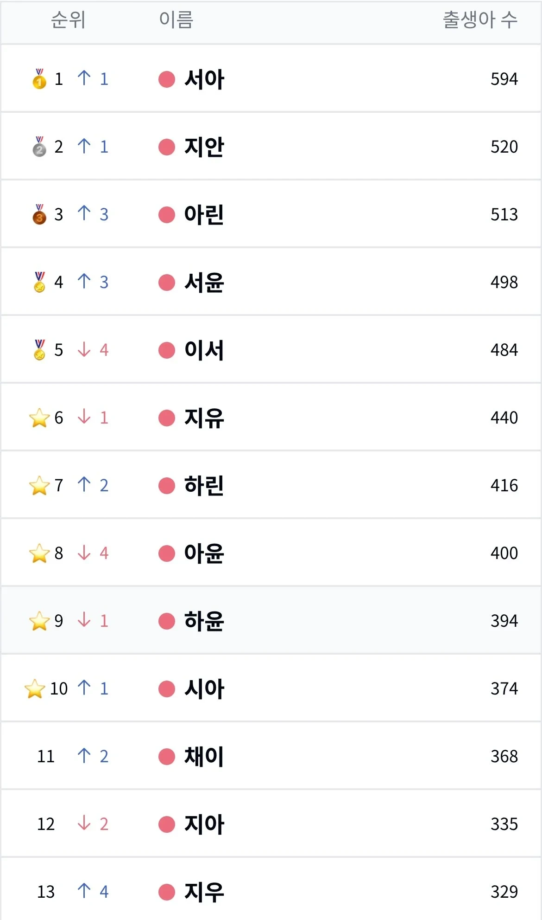Click the red down arrow next to 아윤
The image size is (542, 920).
point(85,553)
